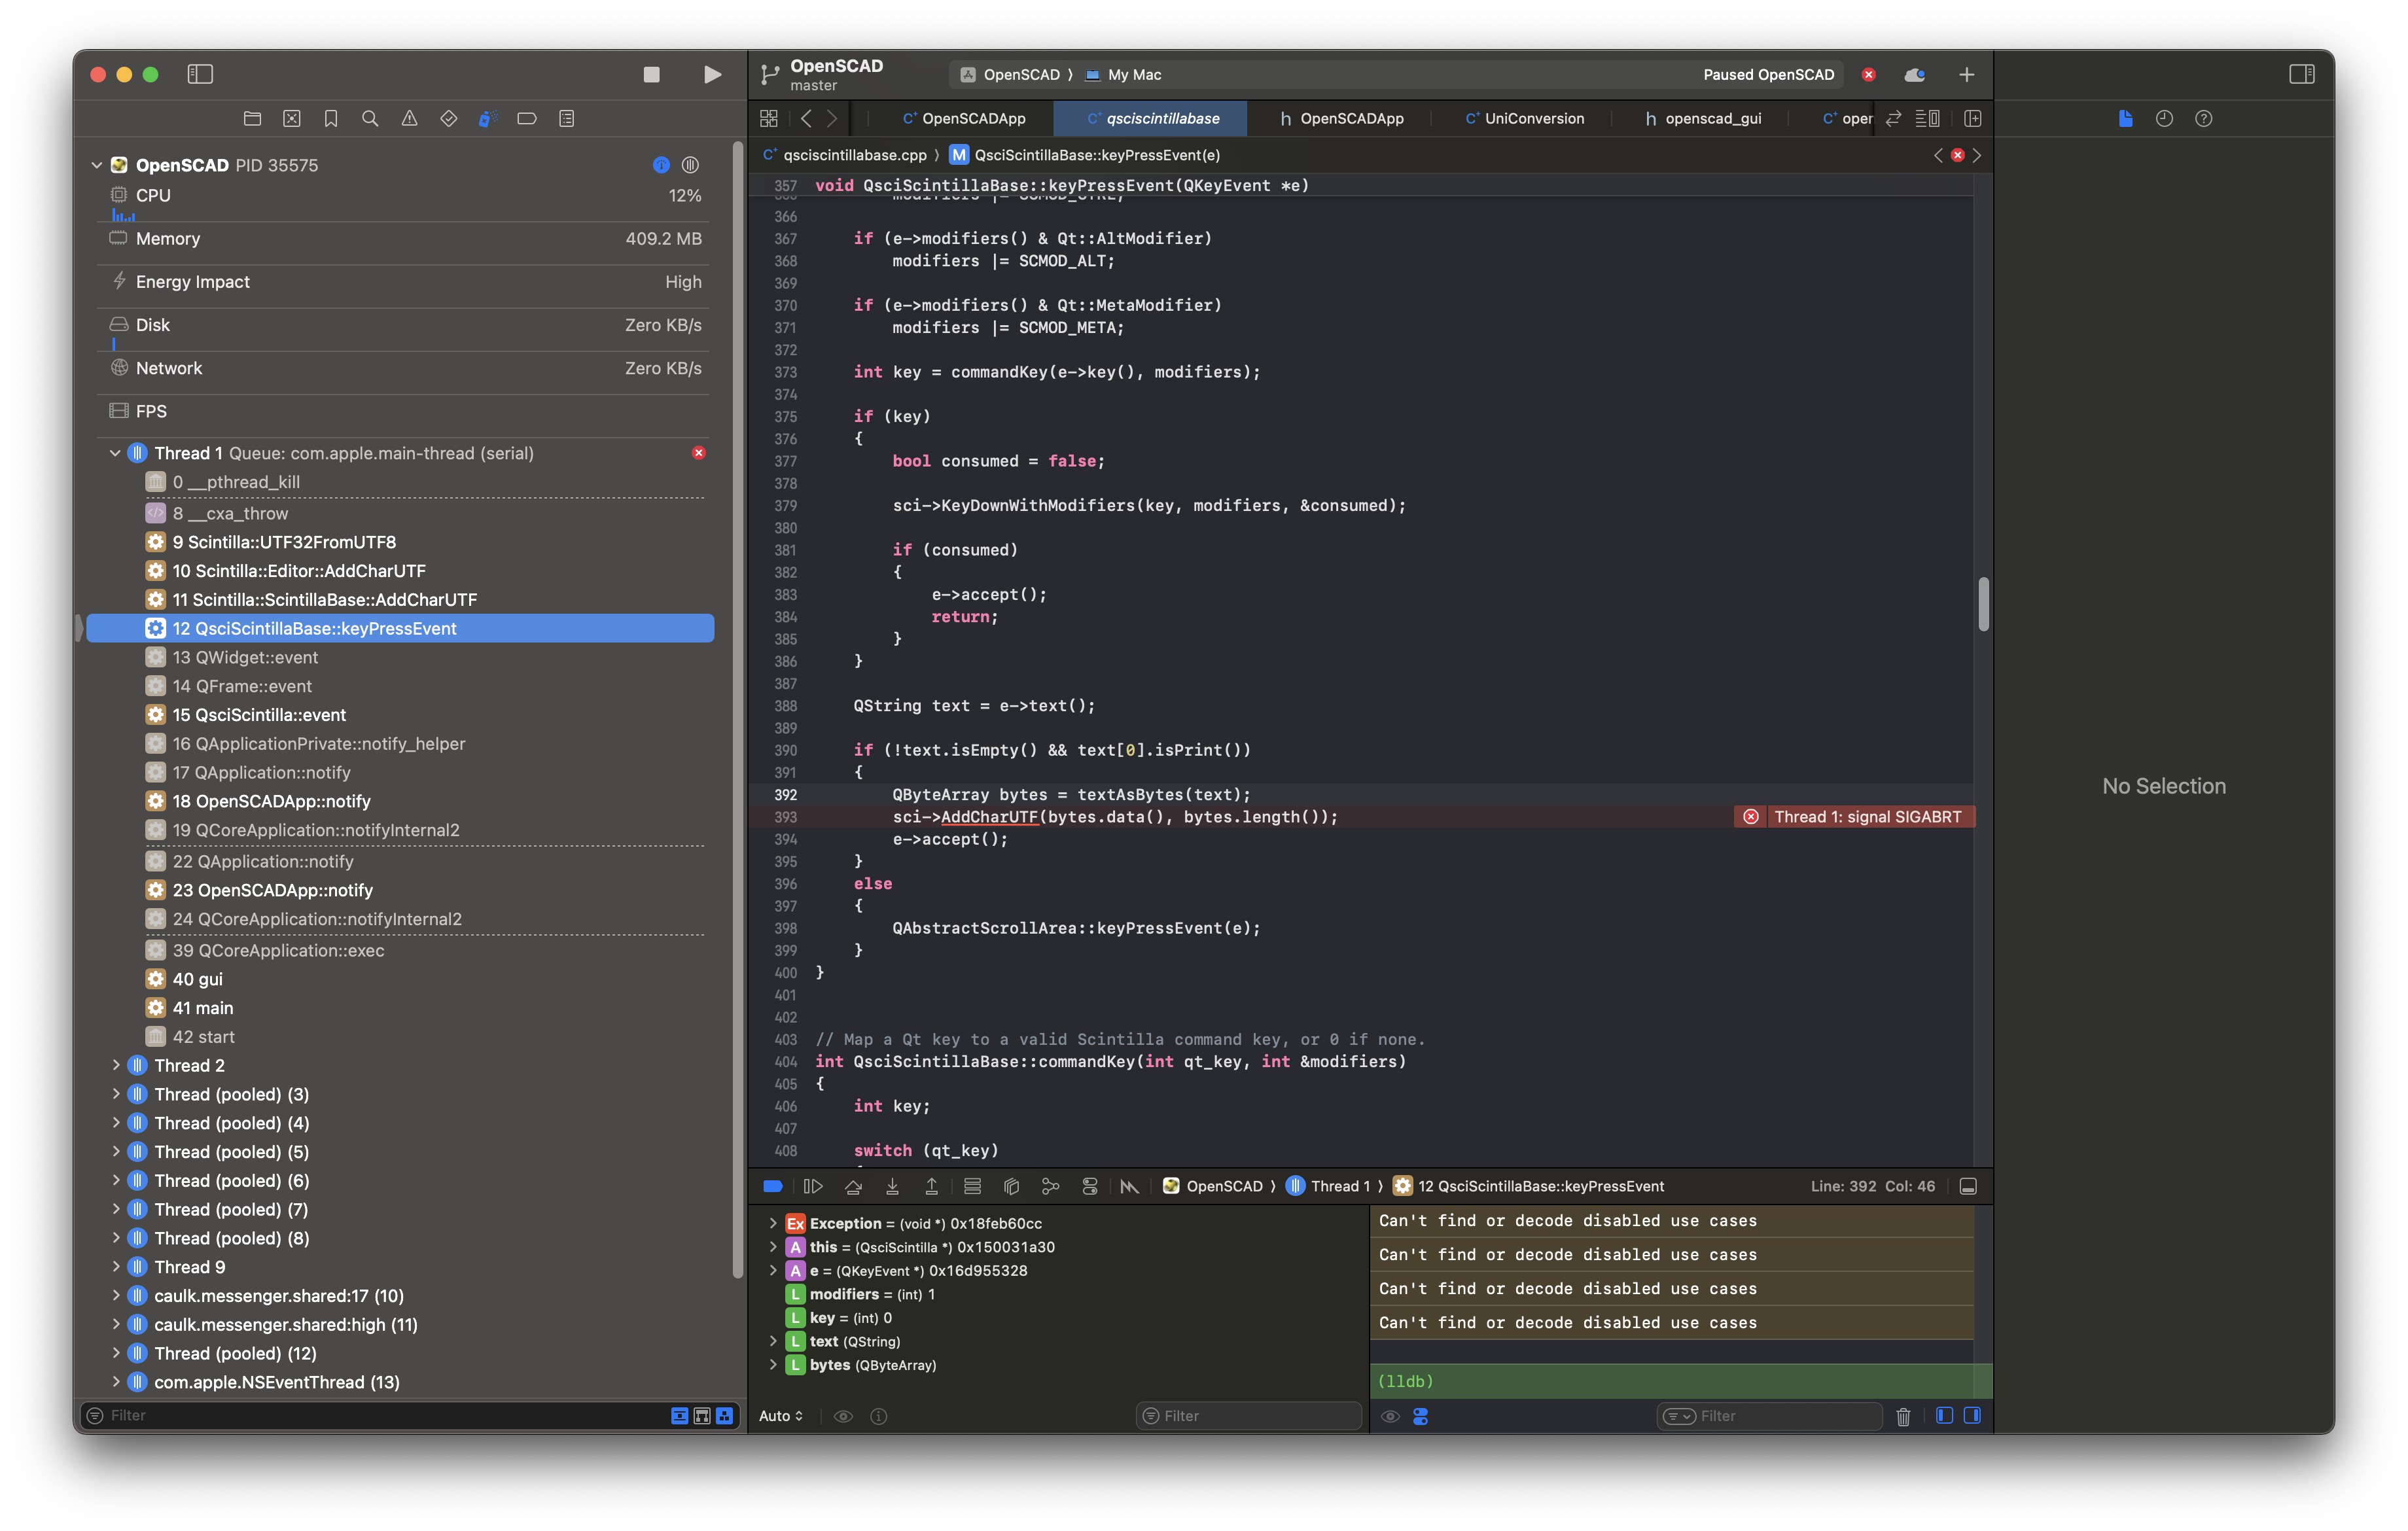
Task: Deactivate breakpoints with blue toggle
Action: [773, 1186]
